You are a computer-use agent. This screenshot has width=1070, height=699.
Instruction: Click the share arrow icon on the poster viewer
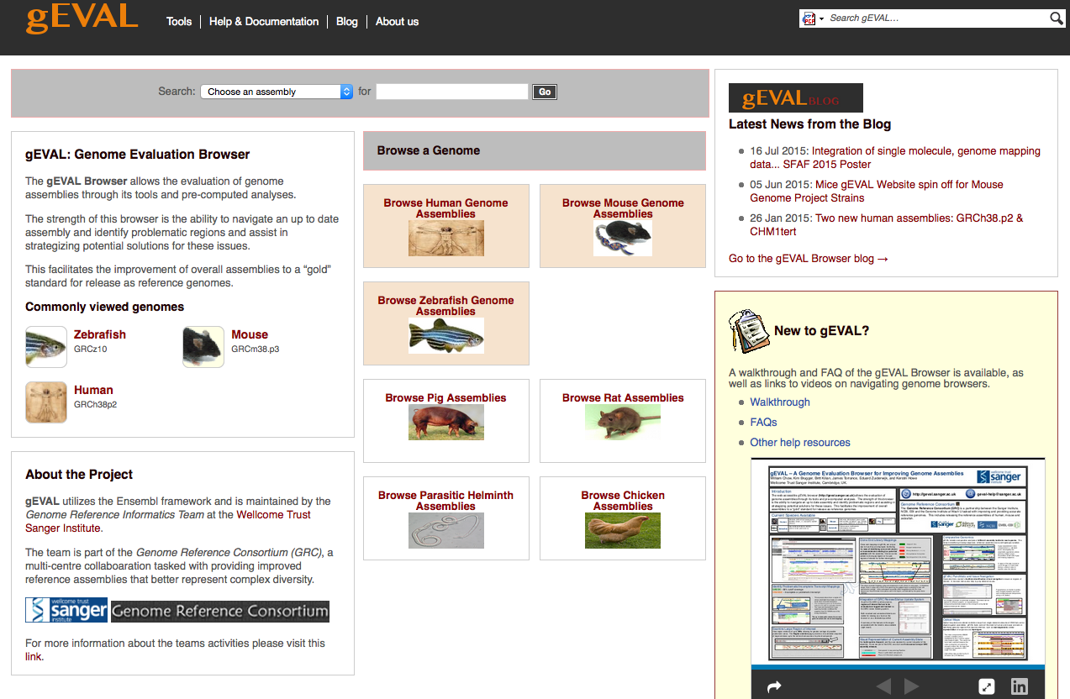(774, 687)
